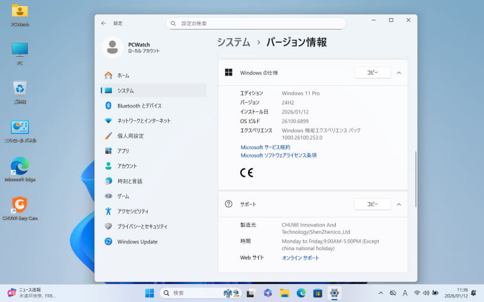Open アカウント settings page
The image size is (484, 302).
[x=154, y=166]
